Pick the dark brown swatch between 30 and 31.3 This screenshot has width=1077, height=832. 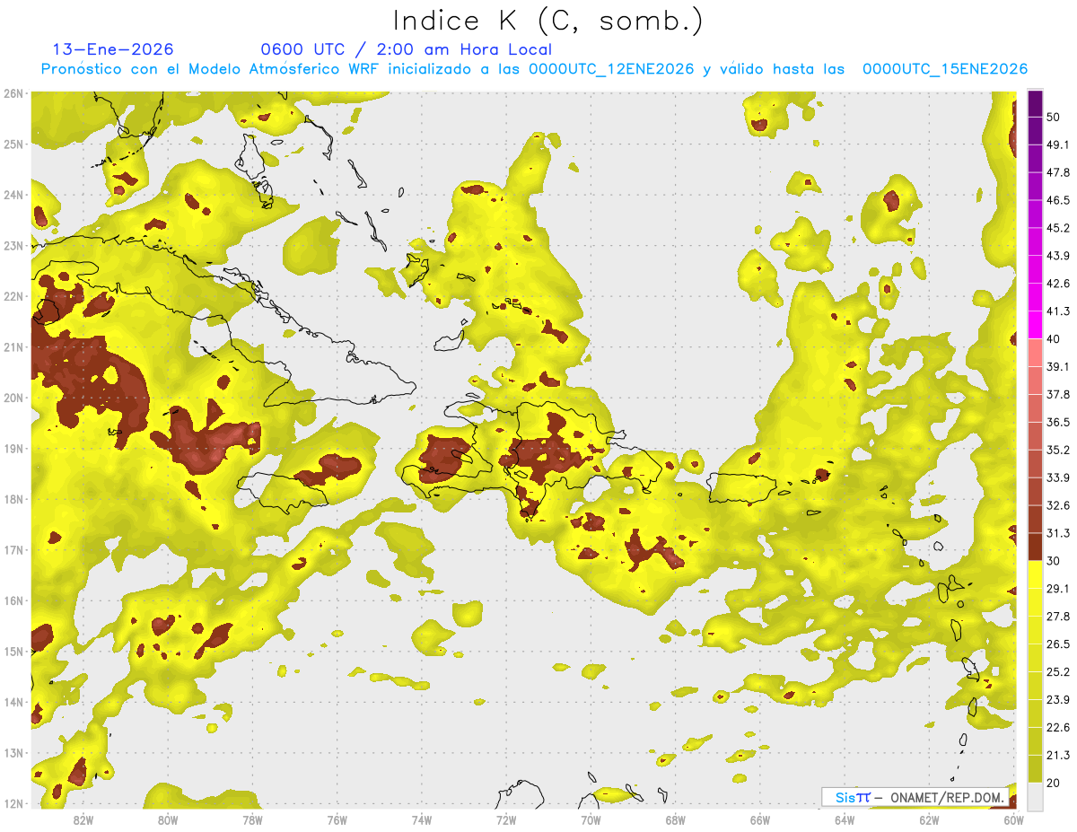(1035, 547)
